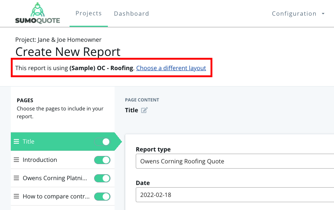
Task: Click the Introduction row drag handle icon
Action: point(16,160)
